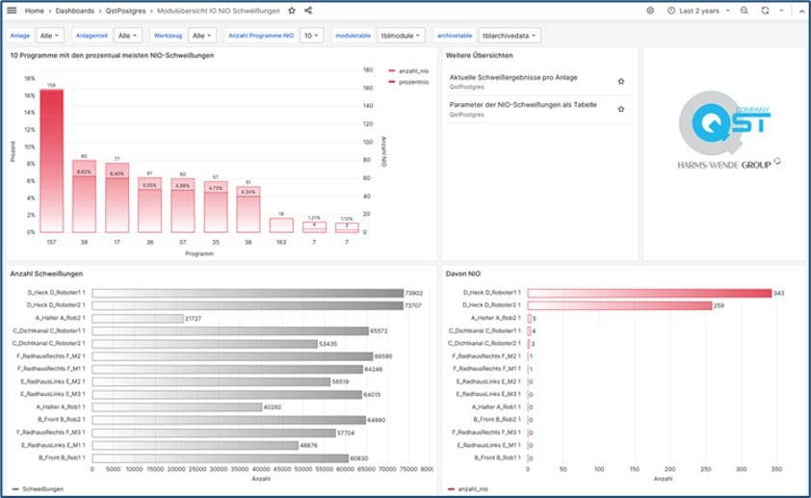The height and width of the screenshot is (498, 811).
Task: Click the 'Werkzeug' variable label
Action: [x=169, y=36]
